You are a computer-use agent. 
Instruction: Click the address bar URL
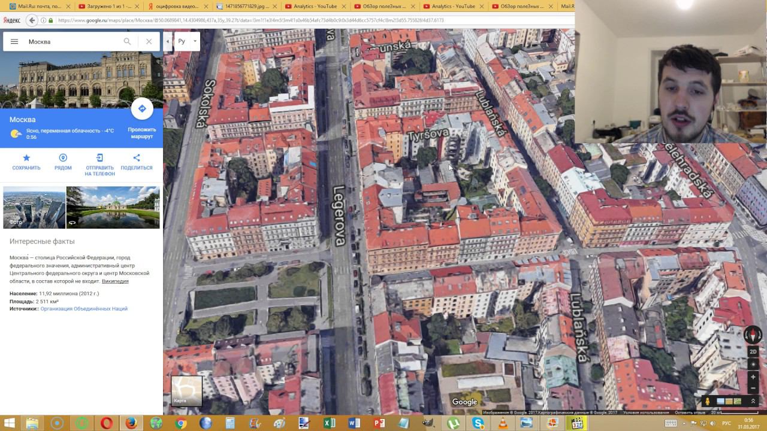tap(252, 20)
